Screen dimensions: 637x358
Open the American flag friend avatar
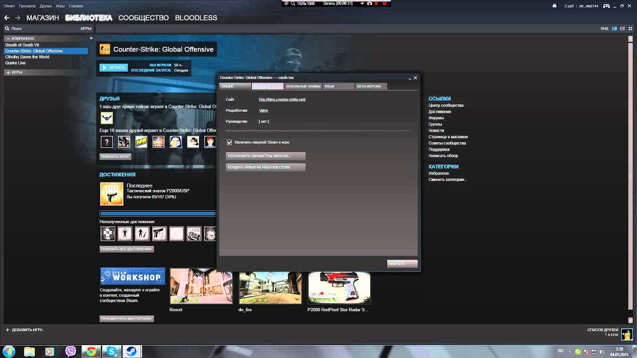(158, 142)
